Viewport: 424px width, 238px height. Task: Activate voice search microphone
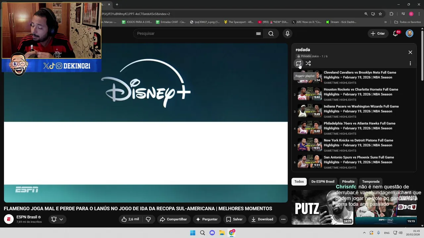[287, 33]
